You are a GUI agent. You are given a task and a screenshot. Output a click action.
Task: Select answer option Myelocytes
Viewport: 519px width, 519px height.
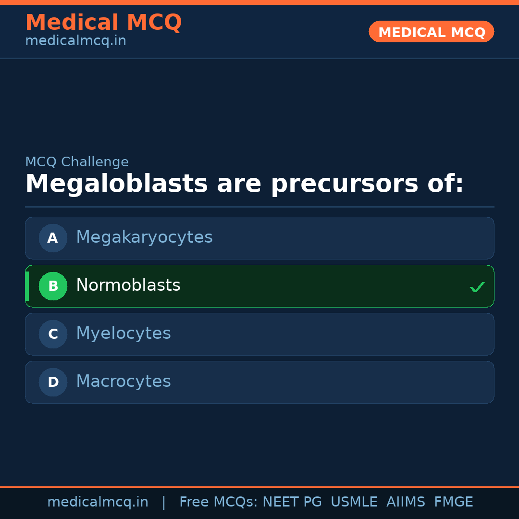[259, 334]
